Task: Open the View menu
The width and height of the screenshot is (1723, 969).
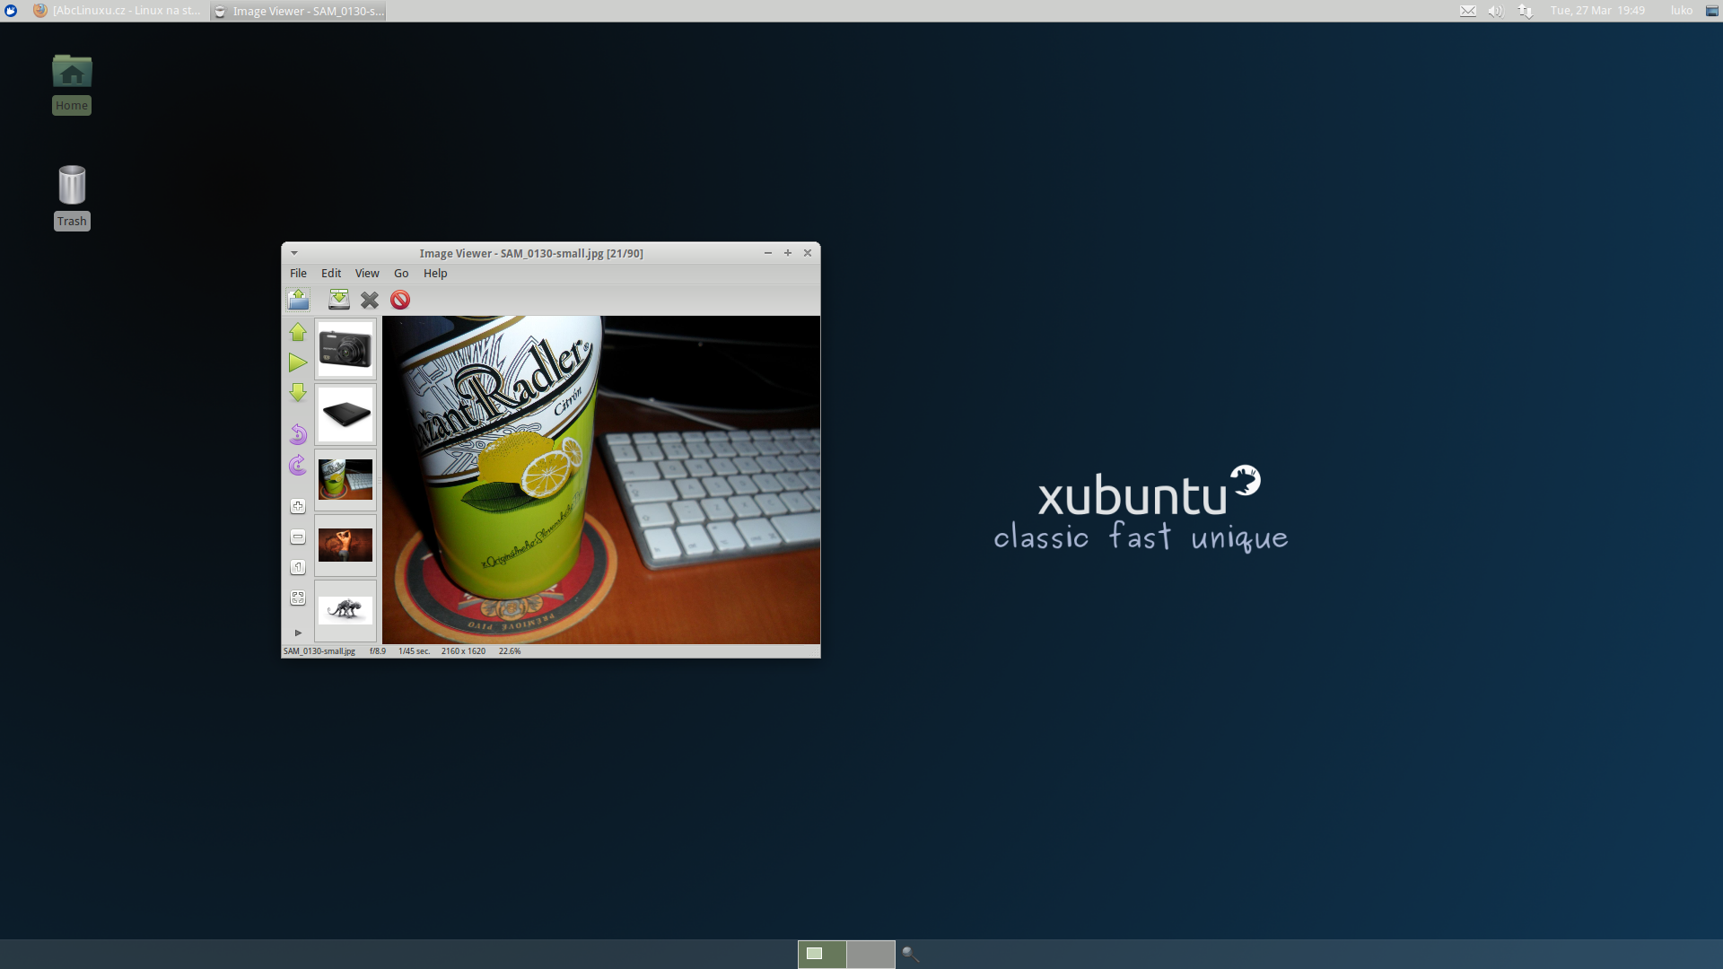Action: [x=367, y=274]
